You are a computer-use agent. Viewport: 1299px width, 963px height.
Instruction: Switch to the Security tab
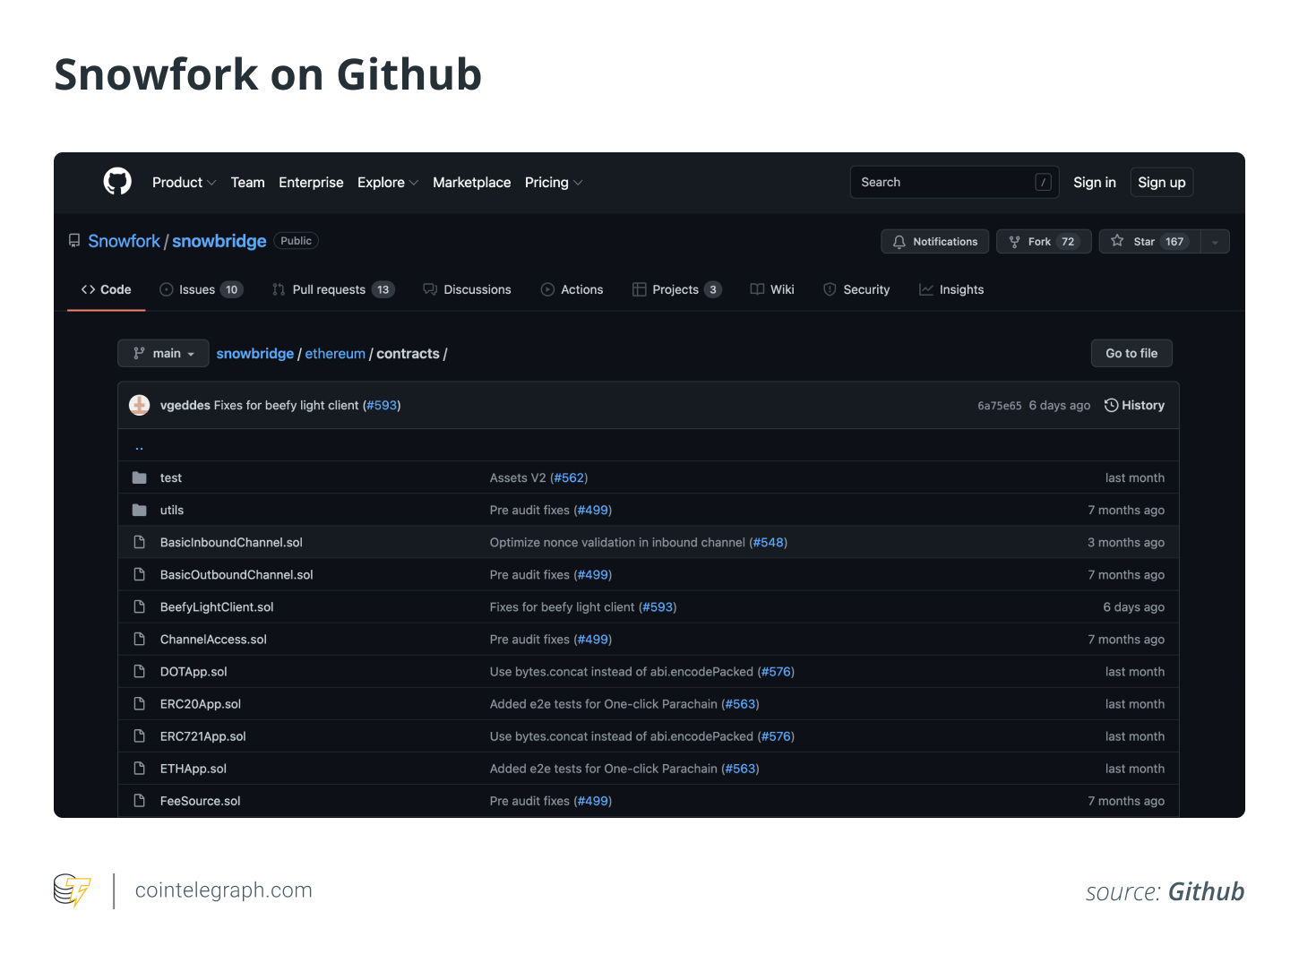pyautogui.click(x=856, y=289)
